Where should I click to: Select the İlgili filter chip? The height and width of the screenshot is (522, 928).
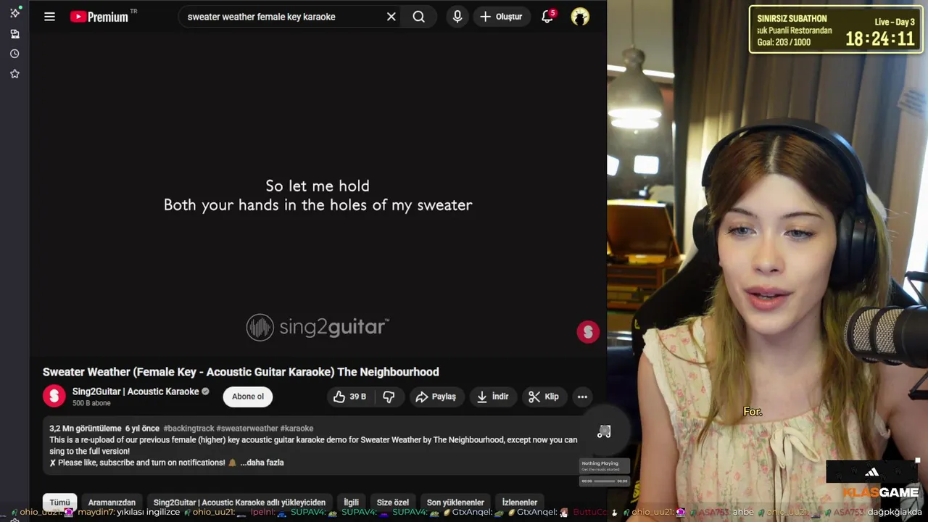[x=351, y=502]
